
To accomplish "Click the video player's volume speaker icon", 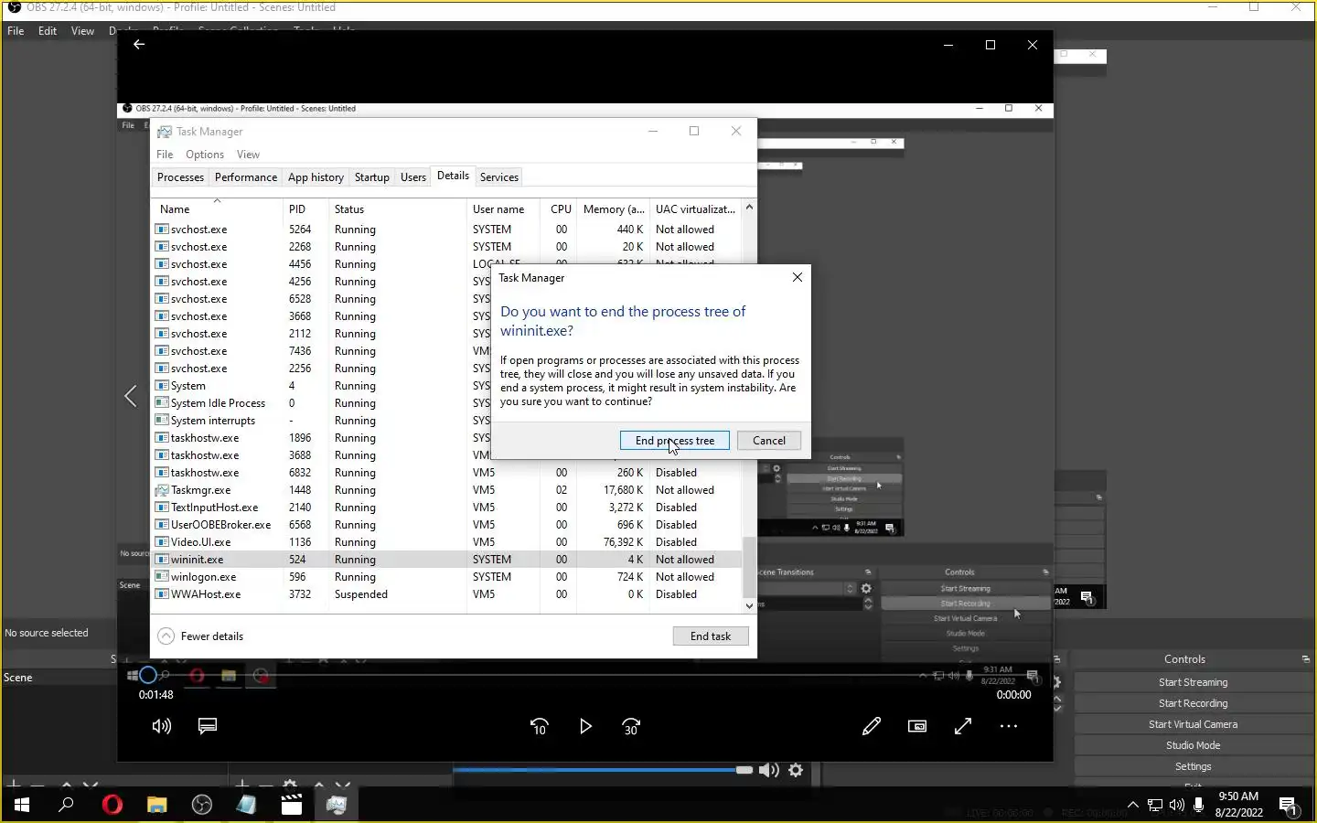I will 162,726.
